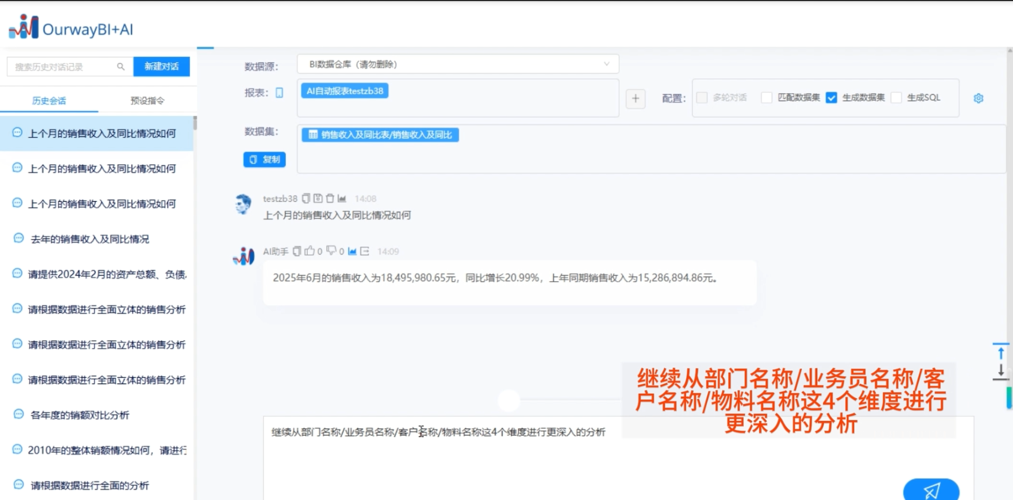Screen dimensions: 1013x500
Task: Add a report with the plus button
Action: [x=636, y=98]
